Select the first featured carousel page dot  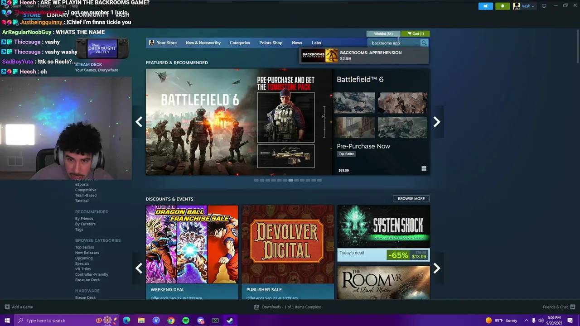256,180
